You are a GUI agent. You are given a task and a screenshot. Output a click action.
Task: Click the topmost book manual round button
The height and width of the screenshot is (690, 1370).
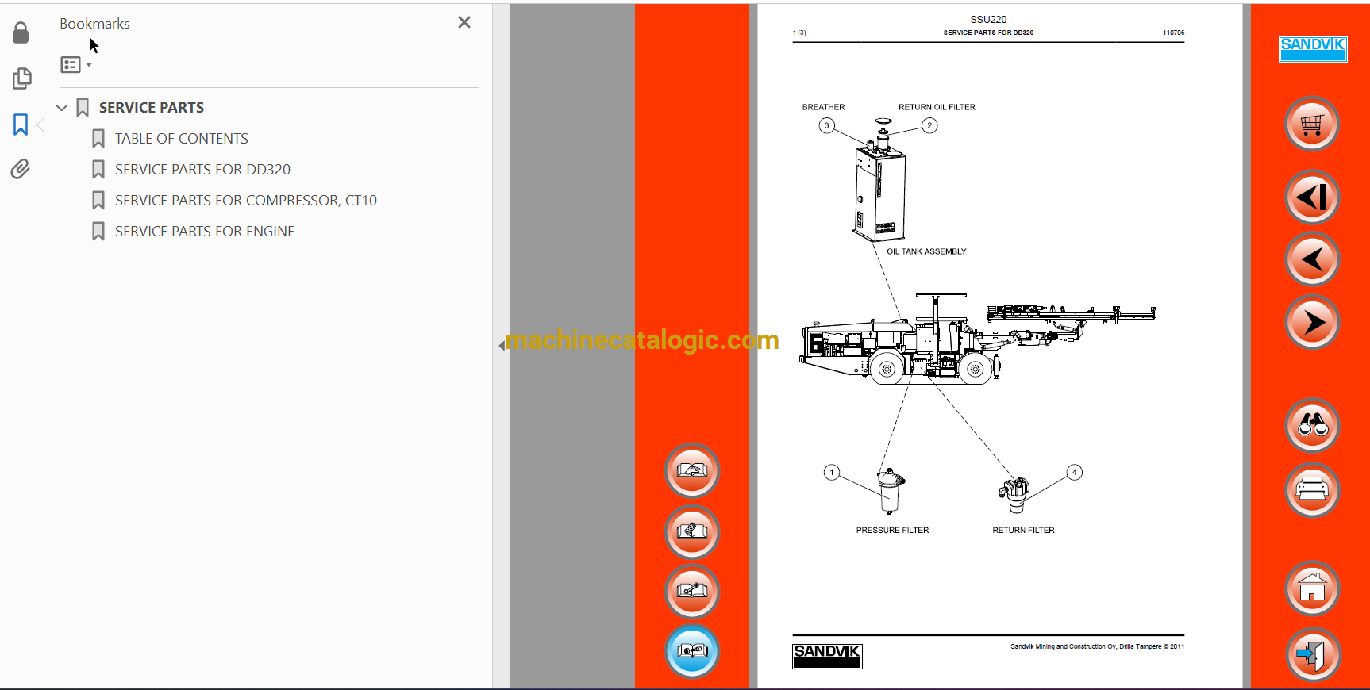(x=692, y=470)
